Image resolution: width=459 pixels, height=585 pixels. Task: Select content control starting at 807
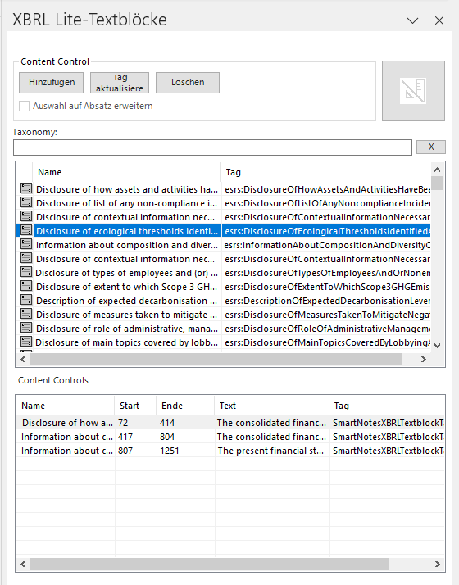click(230, 451)
